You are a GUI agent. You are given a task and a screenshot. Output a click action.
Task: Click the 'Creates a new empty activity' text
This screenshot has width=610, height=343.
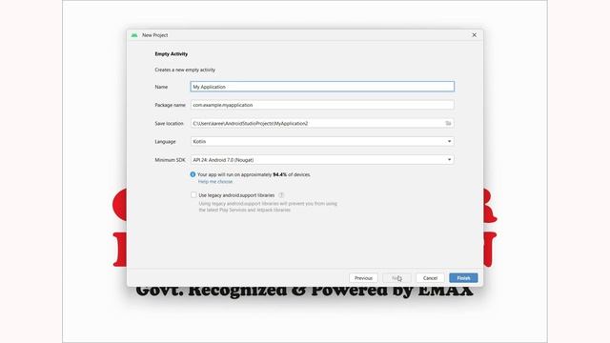coord(185,70)
